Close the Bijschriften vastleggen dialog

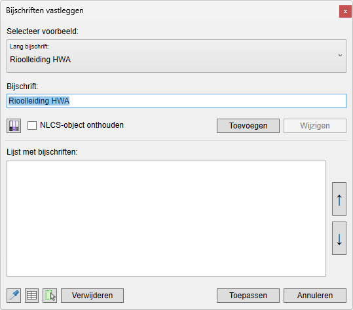tap(345, 11)
